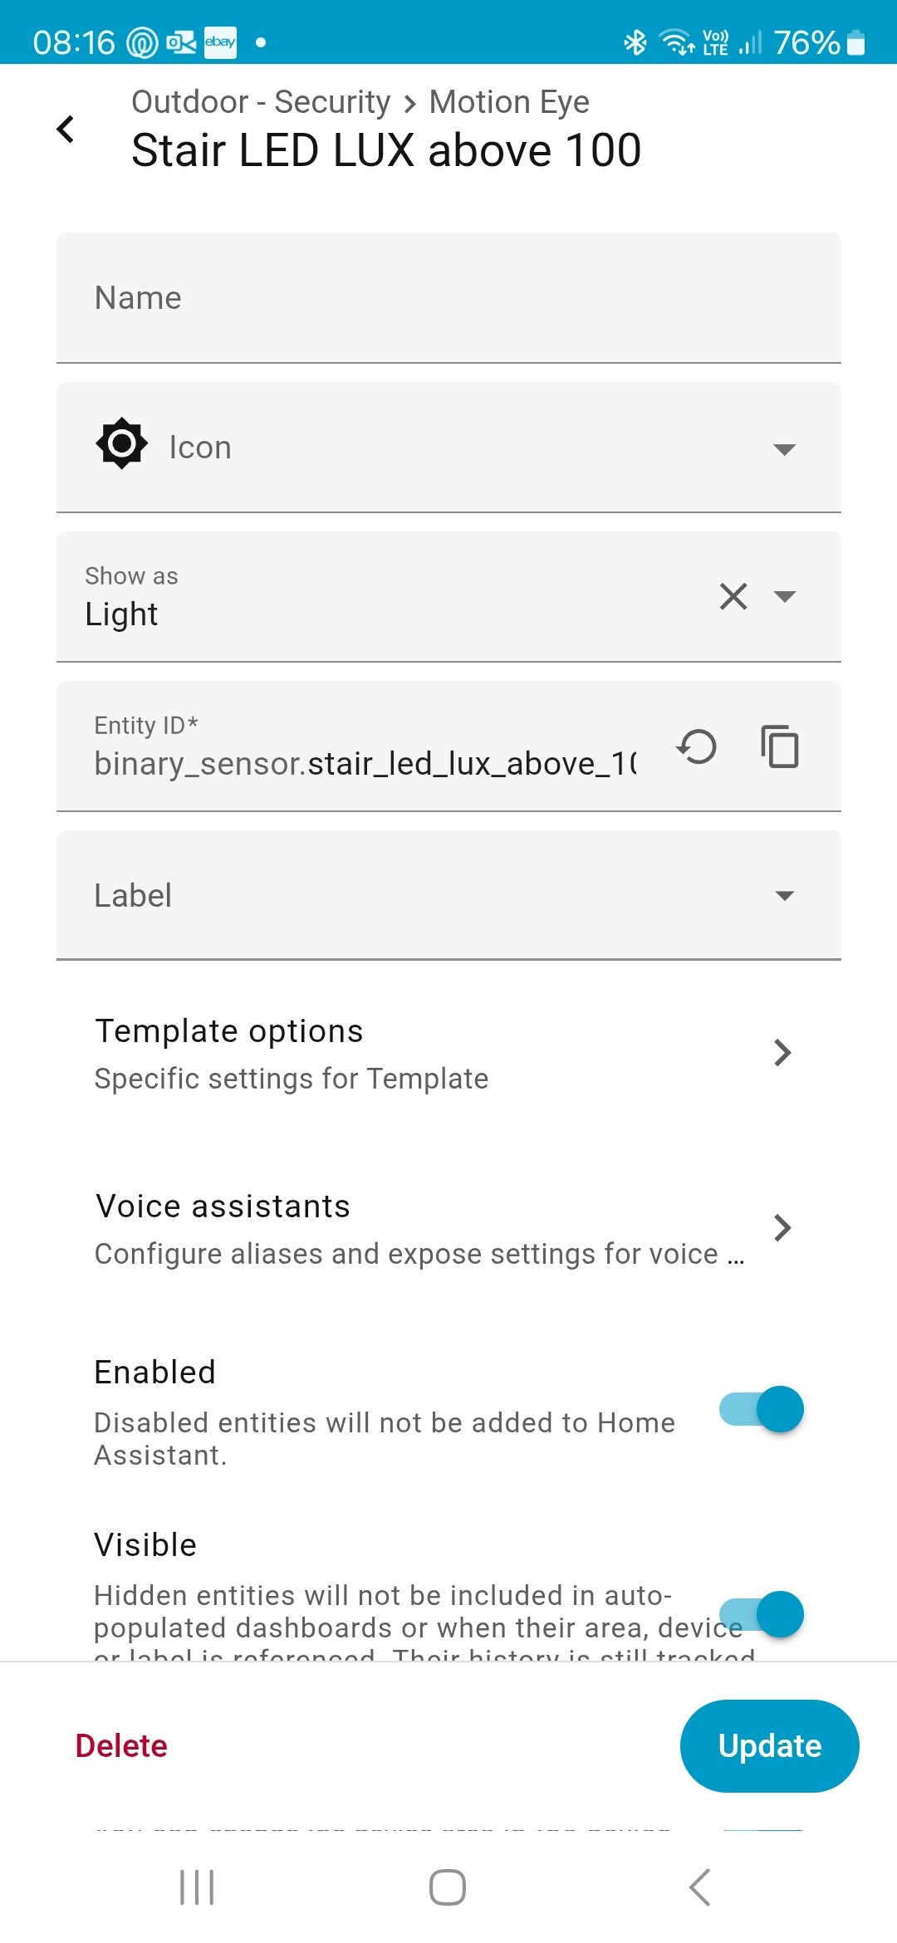
Task: Copy the Entity ID to clipboard
Action: point(779,746)
